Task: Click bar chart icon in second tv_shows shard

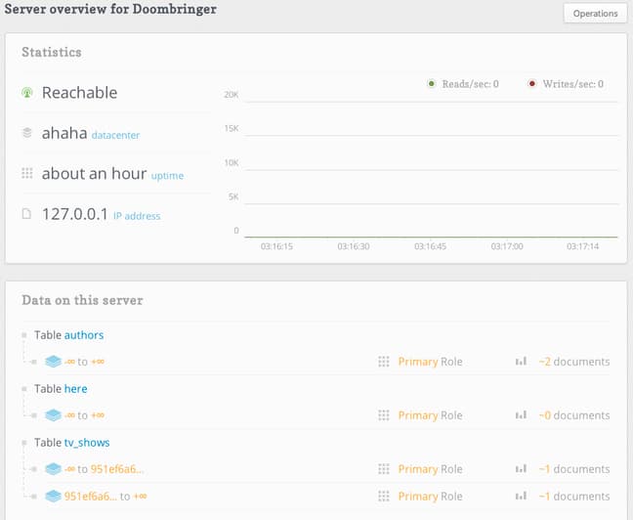Action: pyautogui.click(x=521, y=496)
